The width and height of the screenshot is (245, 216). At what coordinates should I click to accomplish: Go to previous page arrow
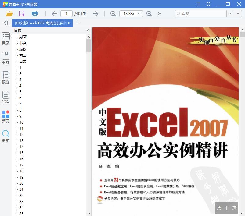(x=54, y=14)
